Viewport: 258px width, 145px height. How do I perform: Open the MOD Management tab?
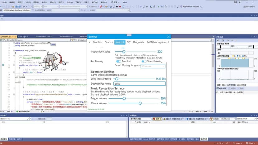[x=157, y=42]
